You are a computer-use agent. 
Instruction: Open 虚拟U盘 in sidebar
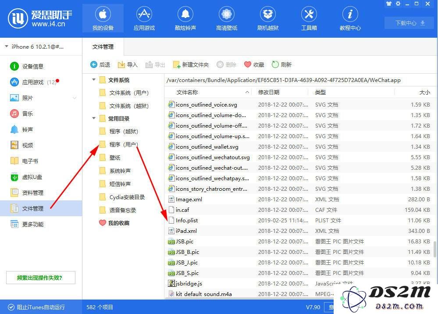point(26,177)
